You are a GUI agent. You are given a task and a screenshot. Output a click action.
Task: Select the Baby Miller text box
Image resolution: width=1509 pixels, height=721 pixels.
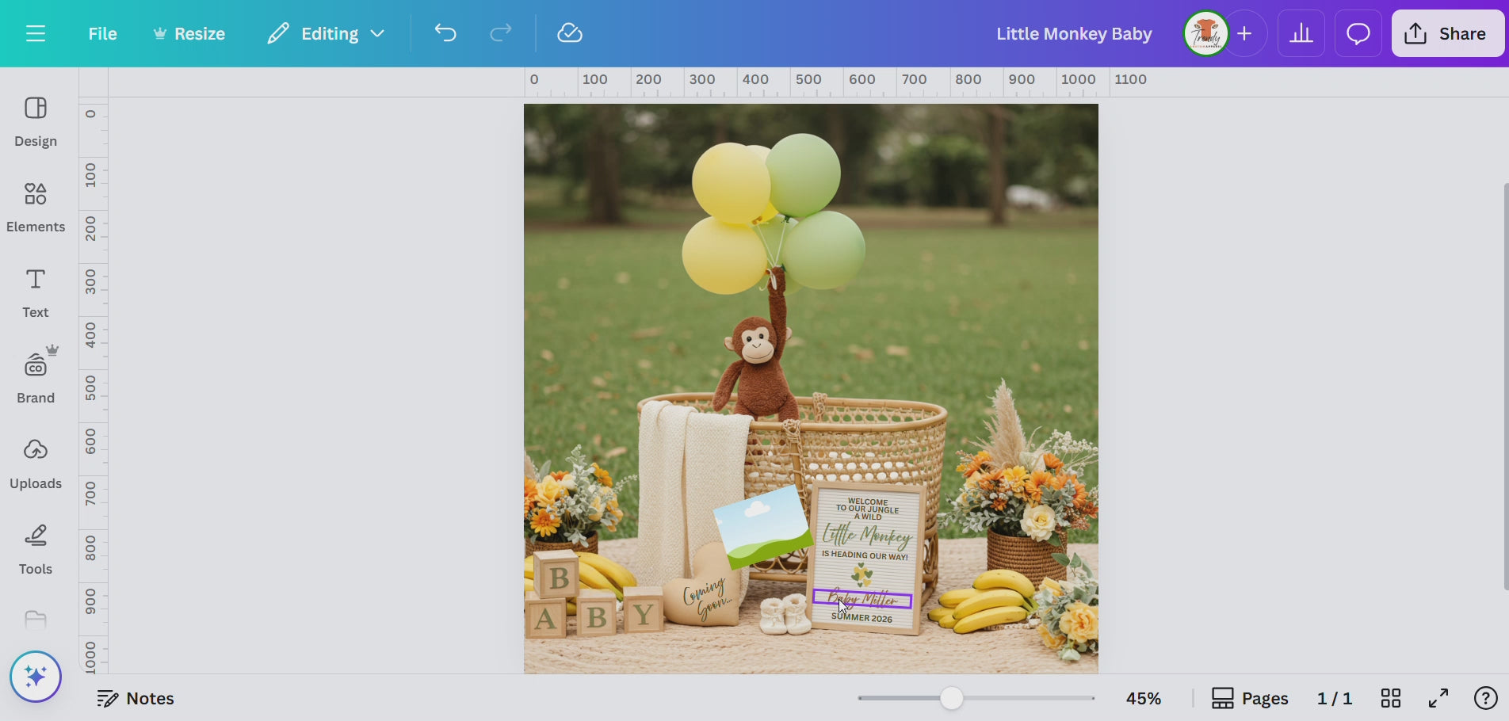(862, 600)
